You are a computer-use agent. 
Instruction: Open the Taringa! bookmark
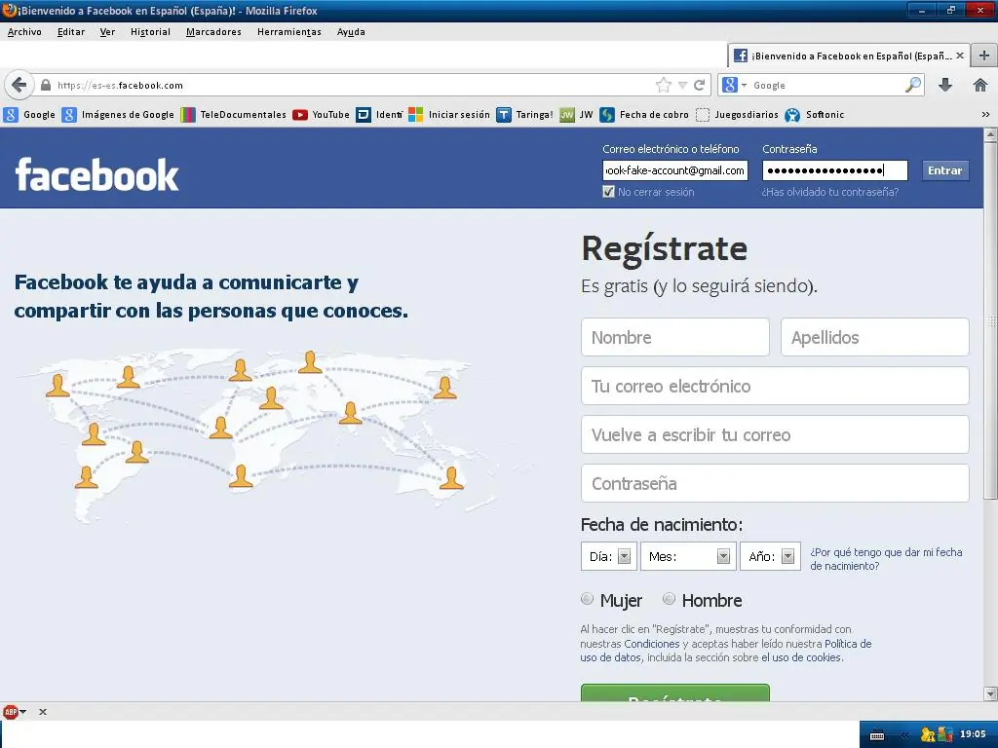point(525,115)
